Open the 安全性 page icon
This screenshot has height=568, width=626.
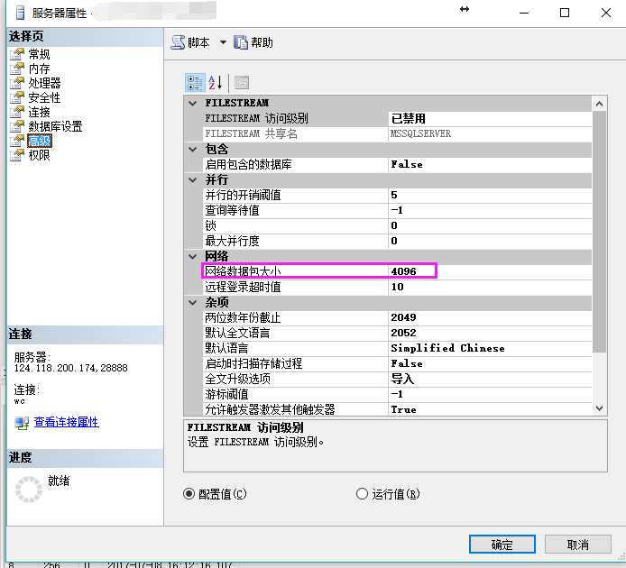tap(17, 97)
